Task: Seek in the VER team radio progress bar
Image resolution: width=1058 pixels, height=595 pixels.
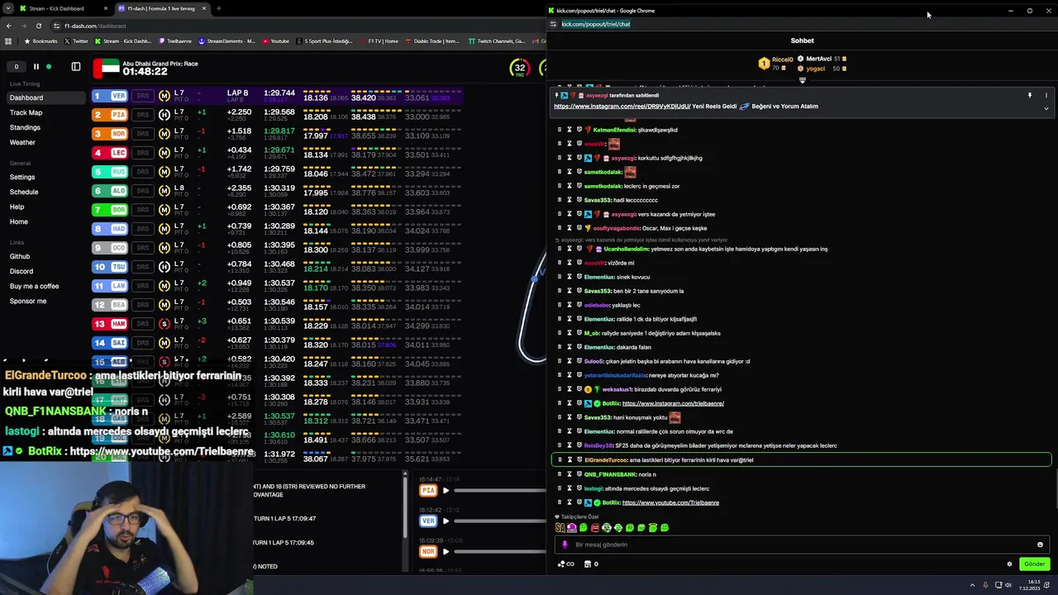Action: [x=500, y=521]
